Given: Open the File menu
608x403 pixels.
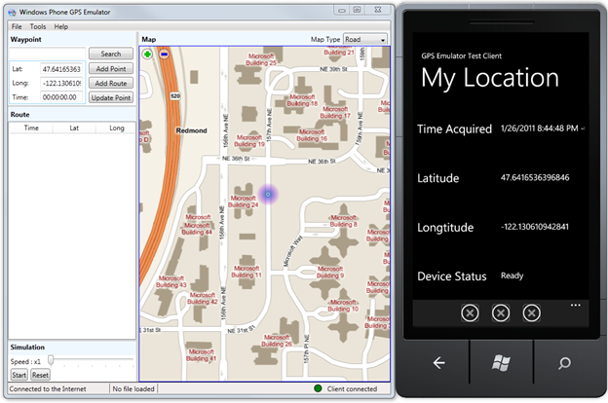Looking at the screenshot, I should click(x=17, y=26).
